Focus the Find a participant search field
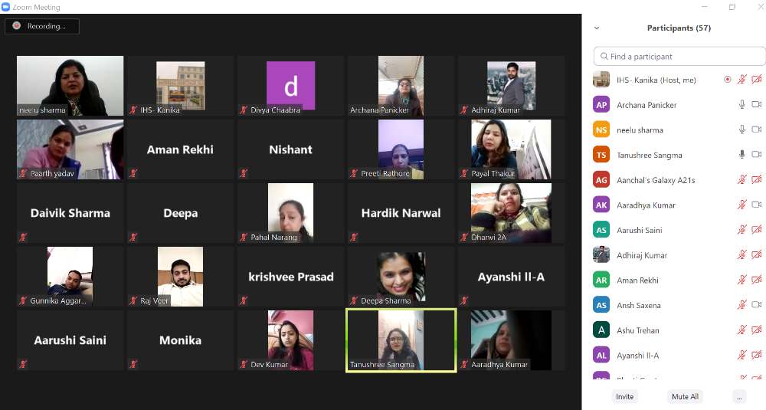Viewport: 766px width, 410px height. point(679,56)
